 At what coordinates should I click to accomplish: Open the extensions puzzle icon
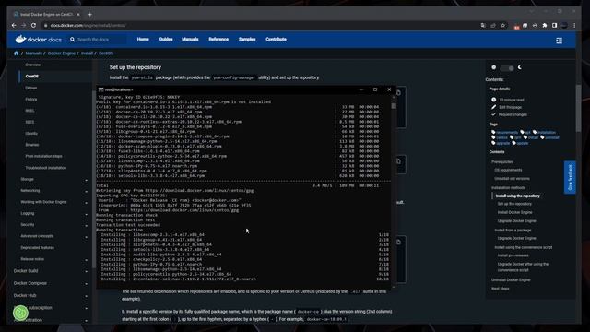click(x=545, y=25)
